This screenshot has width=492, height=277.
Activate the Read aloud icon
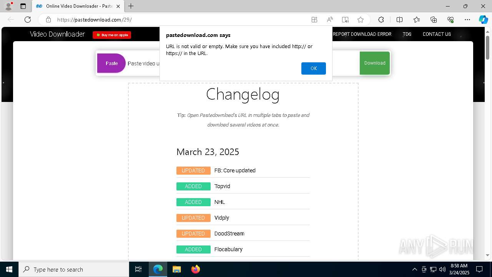[330, 20]
